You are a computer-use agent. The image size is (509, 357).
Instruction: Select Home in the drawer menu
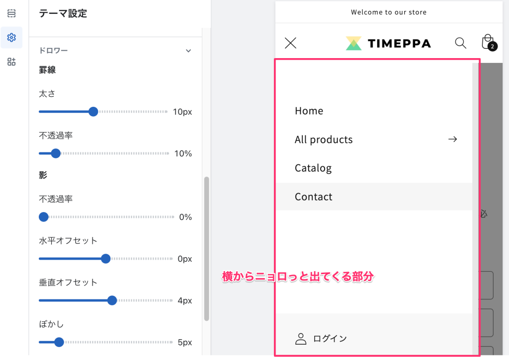(309, 110)
